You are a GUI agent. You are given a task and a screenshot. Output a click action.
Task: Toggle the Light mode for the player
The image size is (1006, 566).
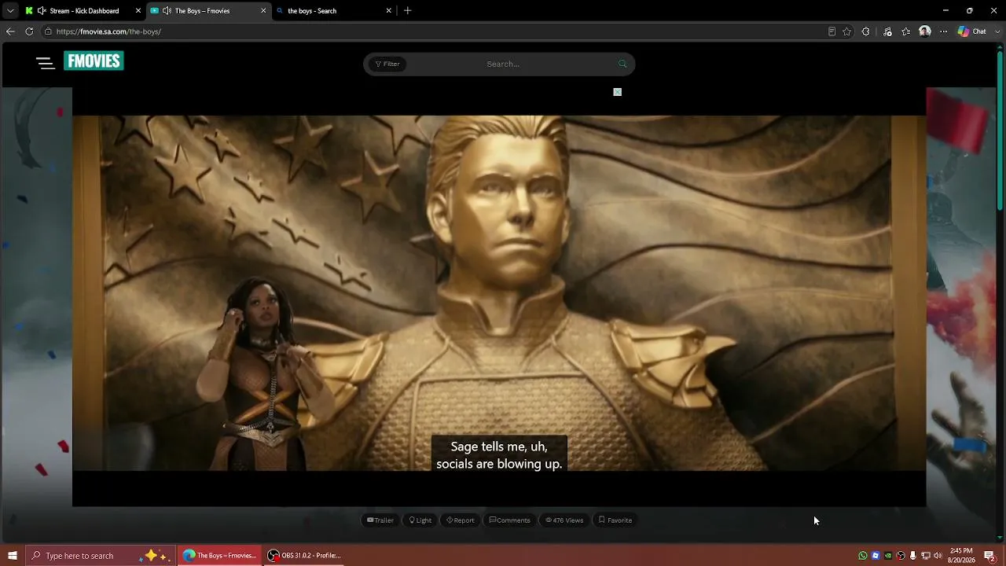(x=420, y=520)
